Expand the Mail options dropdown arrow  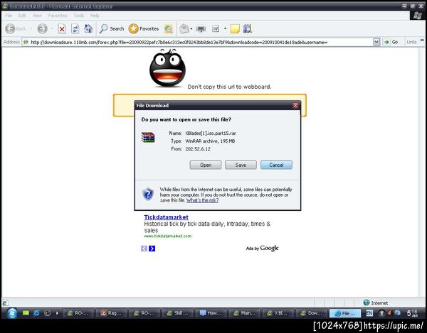tap(191, 29)
